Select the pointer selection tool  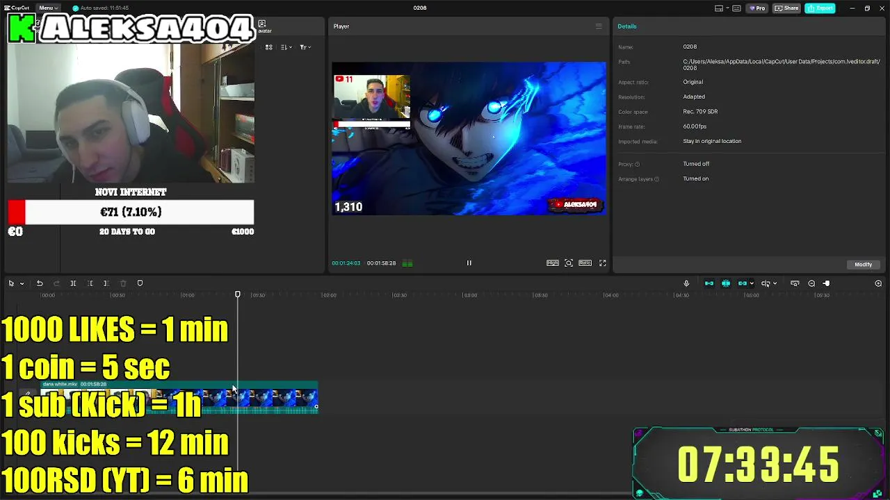(11, 283)
